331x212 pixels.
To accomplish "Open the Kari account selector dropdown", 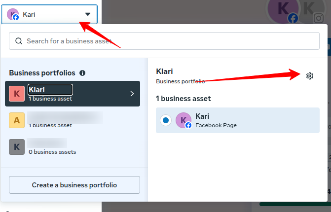I will click(x=49, y=15).
